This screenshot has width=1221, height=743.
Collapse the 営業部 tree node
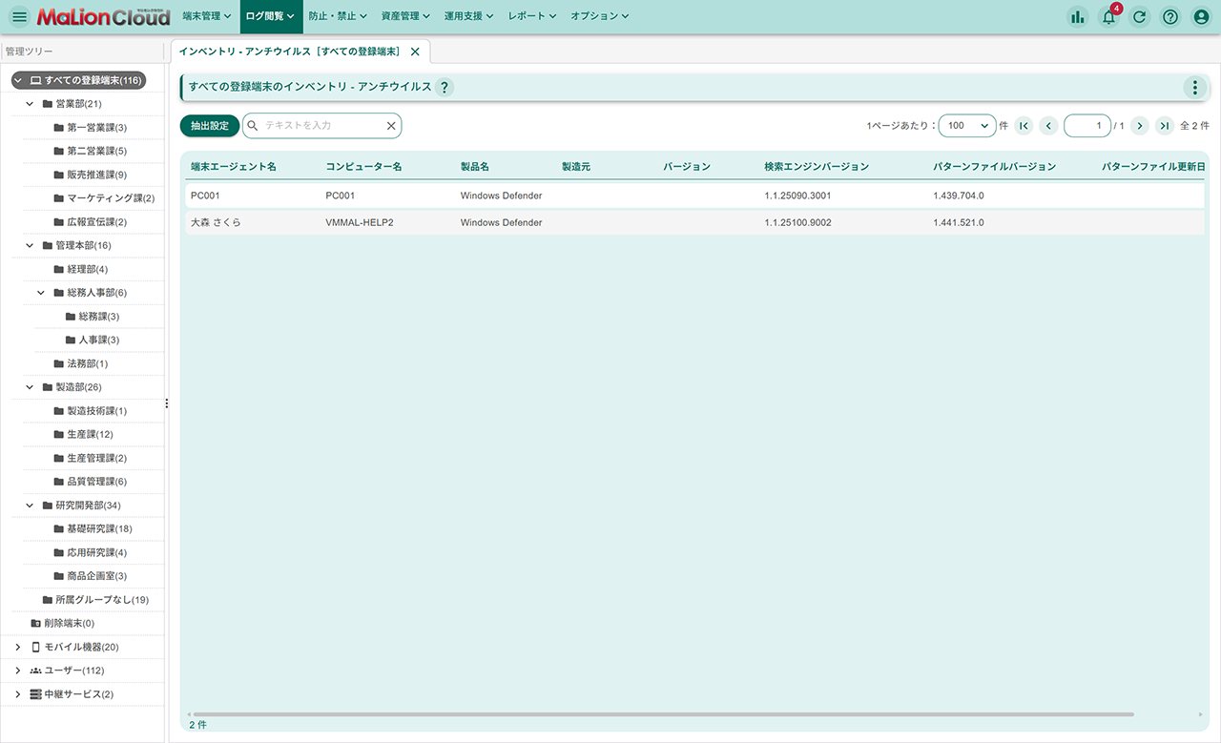31,104
